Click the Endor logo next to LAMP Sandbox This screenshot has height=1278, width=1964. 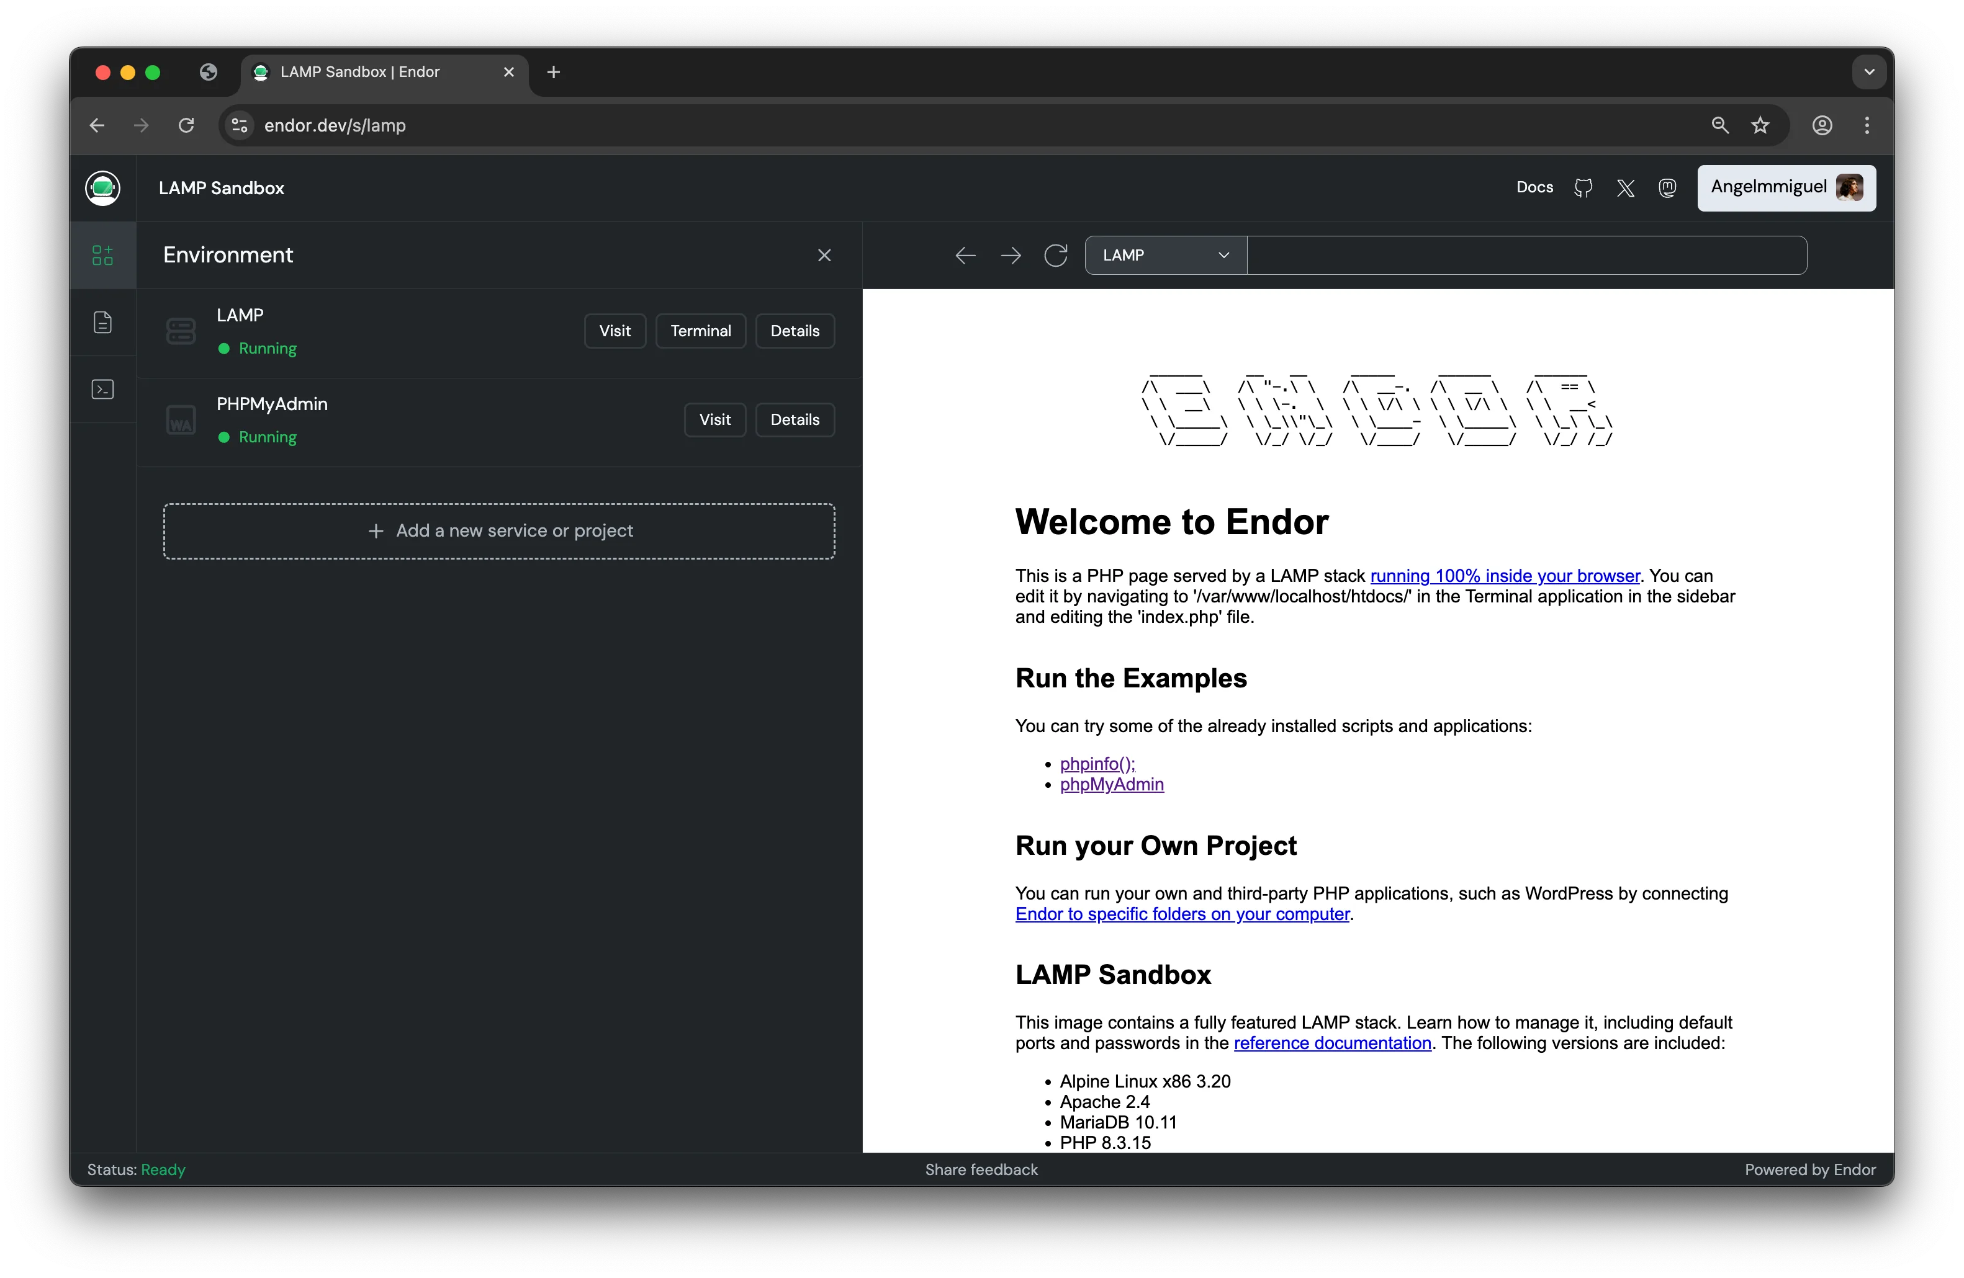click(x=102, y=188)
